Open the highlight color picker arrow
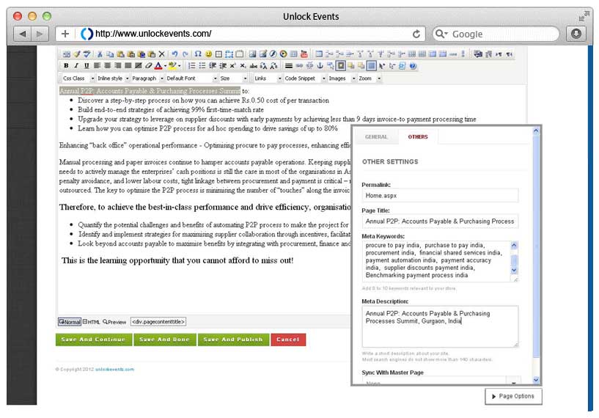599x418 pixels. pos(179,66)
